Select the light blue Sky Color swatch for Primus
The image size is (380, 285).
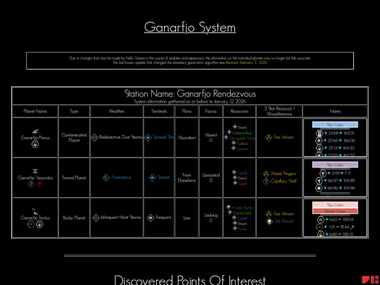click(x=335, y=125)
